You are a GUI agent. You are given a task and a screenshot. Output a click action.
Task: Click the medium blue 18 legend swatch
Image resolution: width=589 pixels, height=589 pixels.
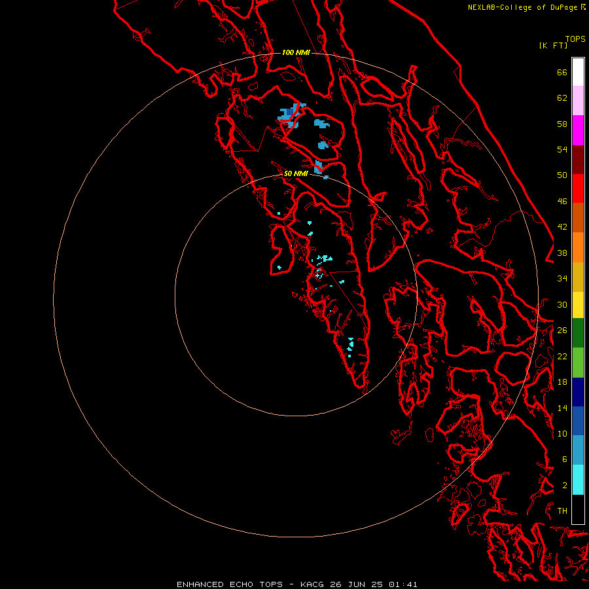click(578, 421)
